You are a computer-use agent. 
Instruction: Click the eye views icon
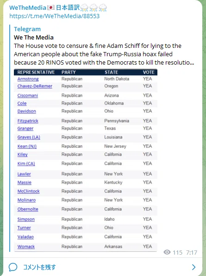point(167,252)
